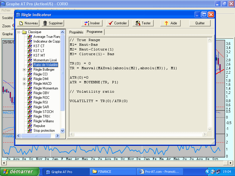
Task: Click tree list scroll-up arrow
Action: coord(63,32)
